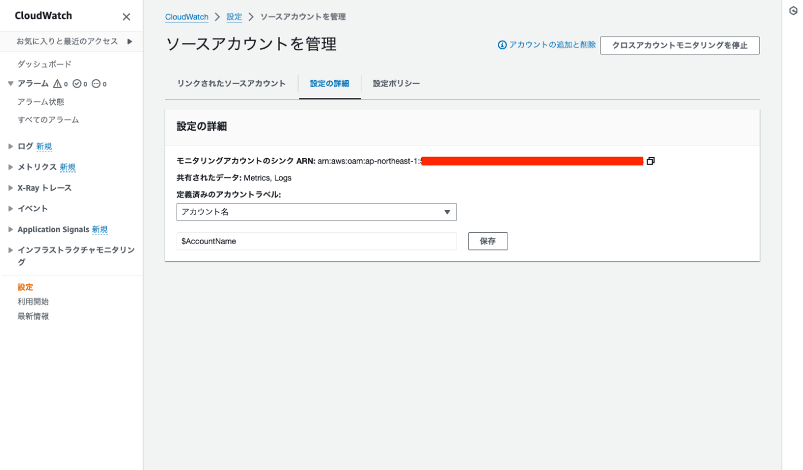Image resolution: width=803 pixels, height=470 pixels.
Task: Open 利用開始 in the sidebar
Action: point(33,301)
